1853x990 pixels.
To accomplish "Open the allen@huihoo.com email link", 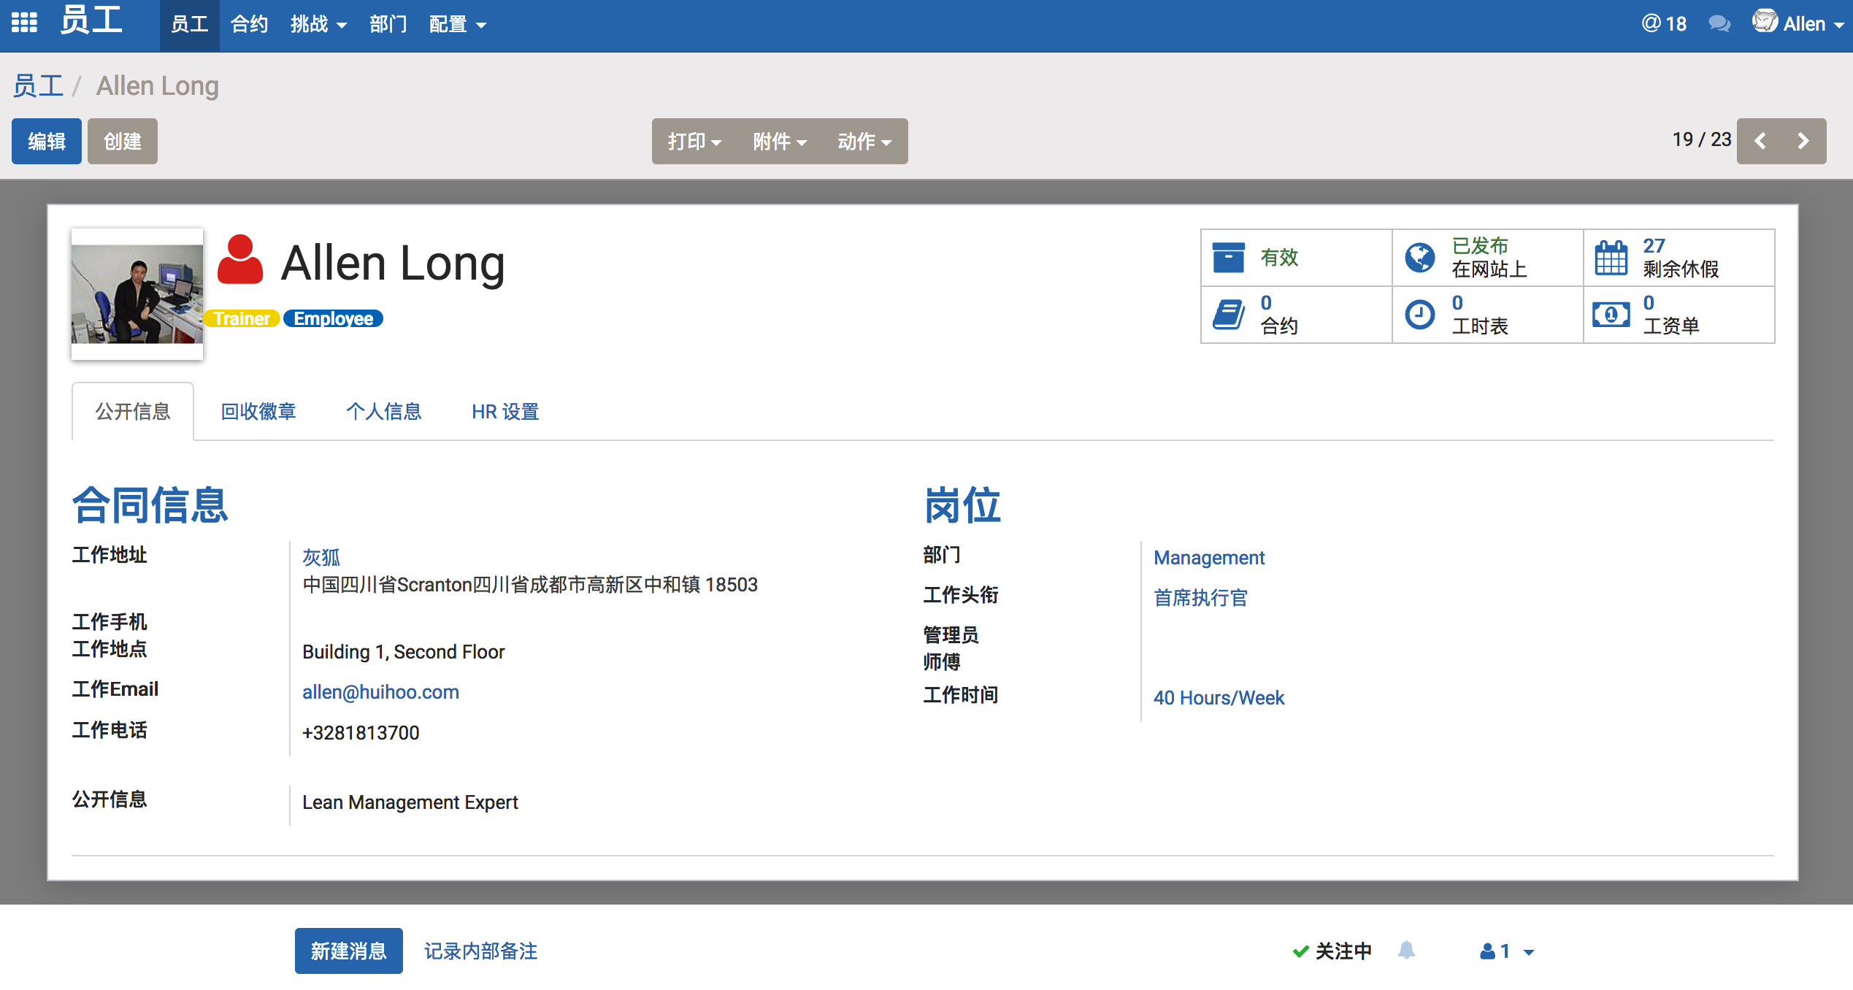I will pyautogui.click(x=380, y=692).
